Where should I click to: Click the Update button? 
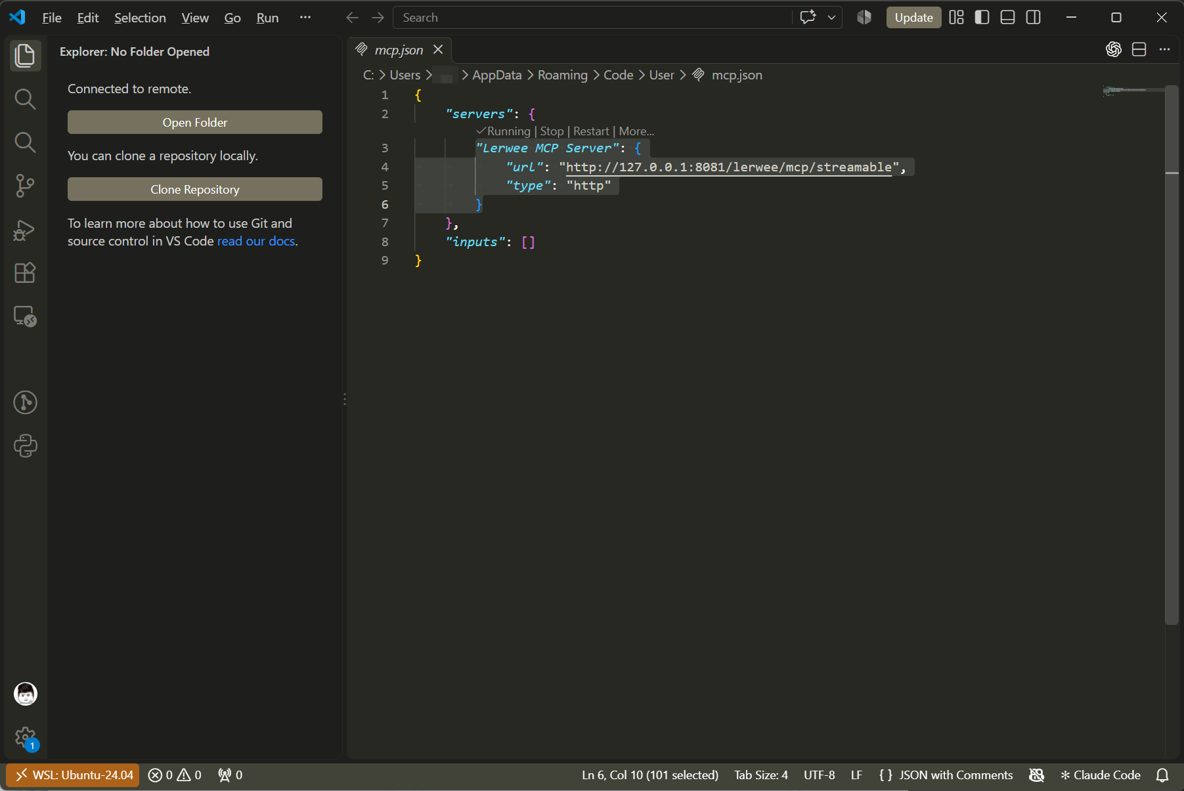coord(913,18)
